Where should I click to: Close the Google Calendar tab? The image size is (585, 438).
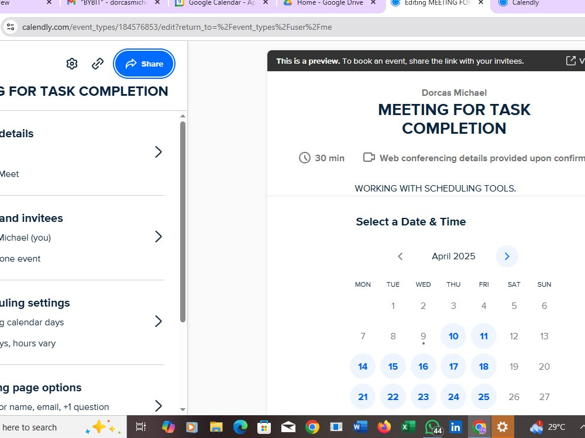click(x=265, y=2)
